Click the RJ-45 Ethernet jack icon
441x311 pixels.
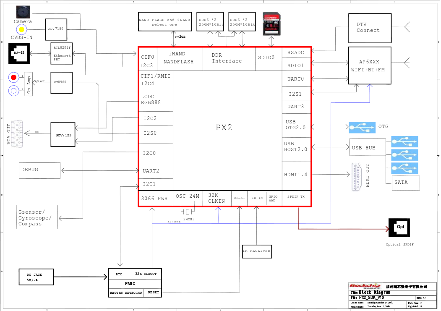click(19, 53)
